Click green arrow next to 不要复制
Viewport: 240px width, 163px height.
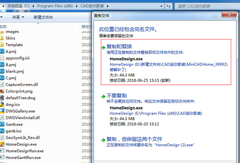103,97
